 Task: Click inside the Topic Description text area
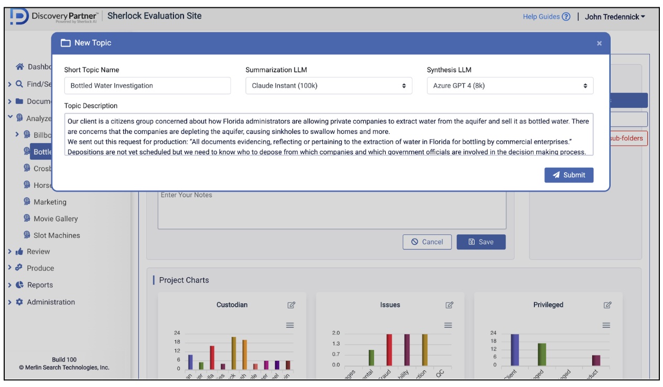click(329, 136)
